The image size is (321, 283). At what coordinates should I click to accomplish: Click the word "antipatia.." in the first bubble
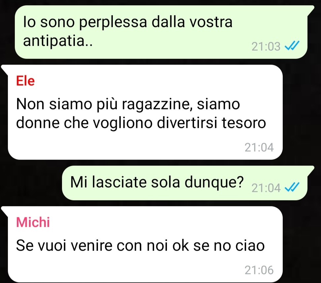coord(58,41)
